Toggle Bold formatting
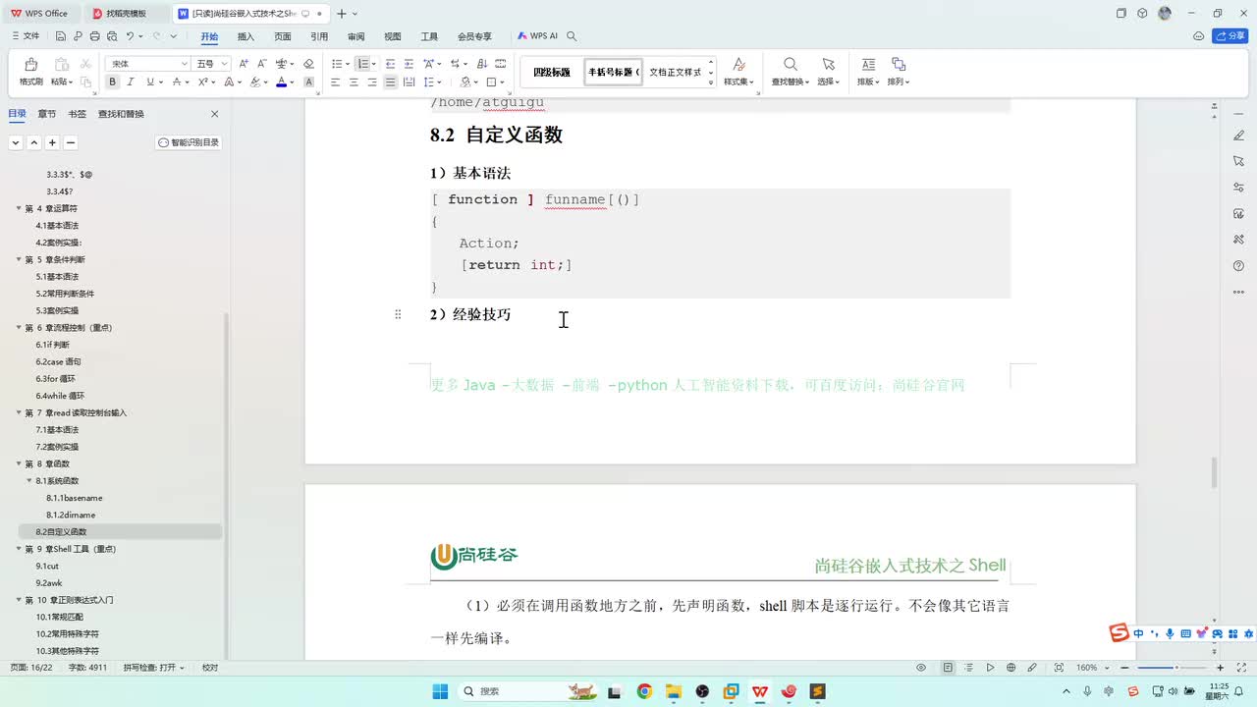This screenshot has height=707, width=1257. click(x=114, y=82)
